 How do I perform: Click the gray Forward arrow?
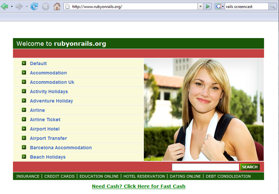coord(19,7)
